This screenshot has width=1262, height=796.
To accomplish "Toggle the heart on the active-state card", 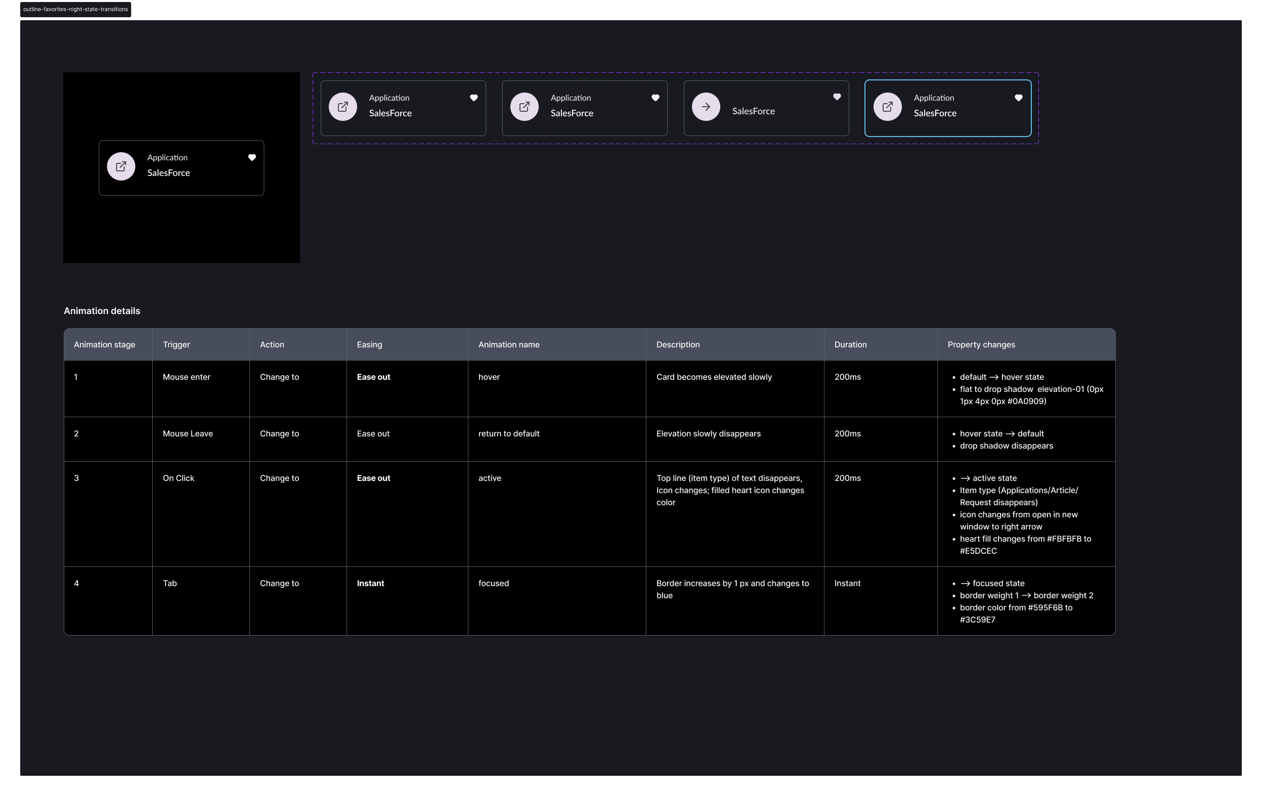I will pos(837,97).
